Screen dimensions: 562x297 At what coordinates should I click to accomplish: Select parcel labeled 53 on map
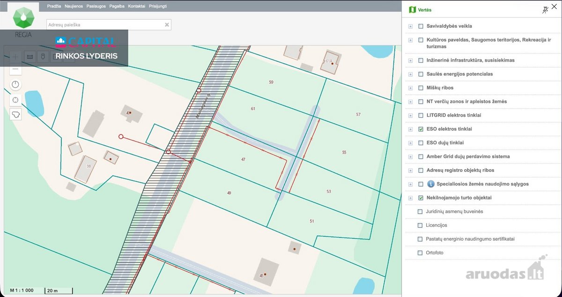329,191
